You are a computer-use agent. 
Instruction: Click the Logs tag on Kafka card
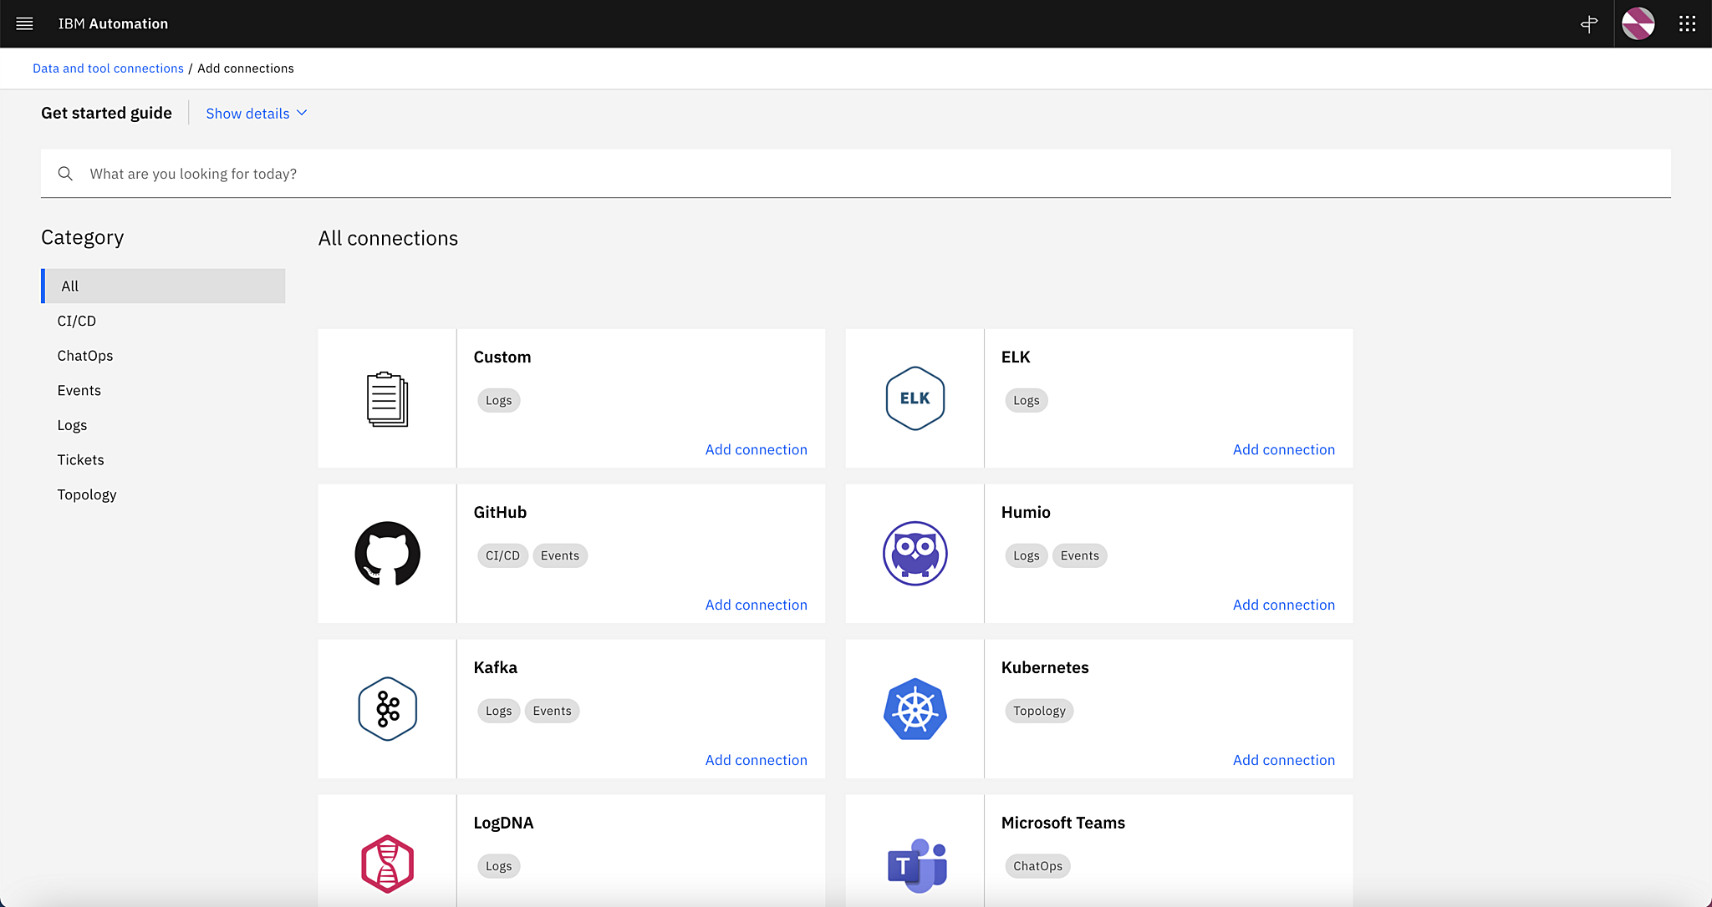498,712
